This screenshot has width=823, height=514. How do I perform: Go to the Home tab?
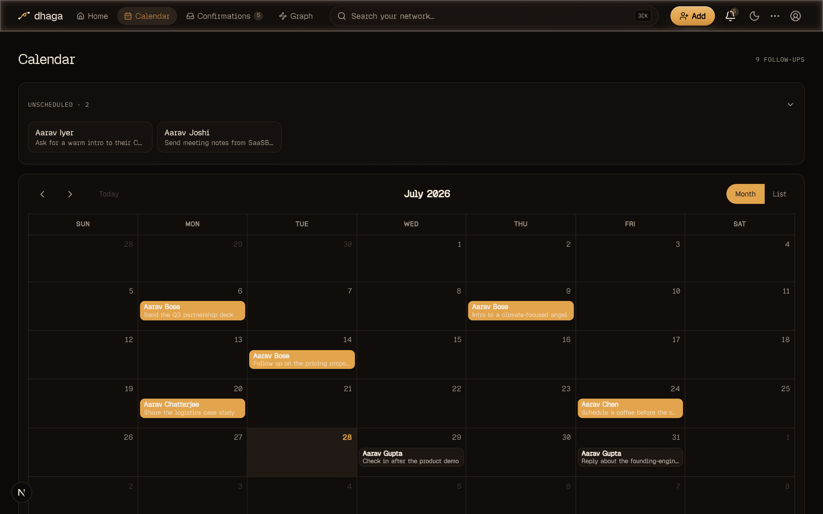[x=92, y=16]
